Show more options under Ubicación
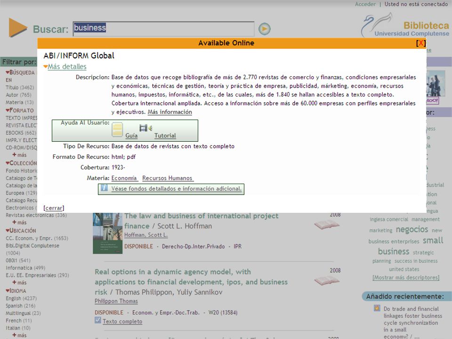 point(19,282)
